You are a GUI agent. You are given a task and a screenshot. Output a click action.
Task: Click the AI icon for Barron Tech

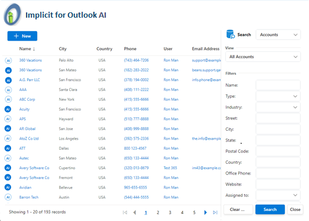click(x=8, y=197)
